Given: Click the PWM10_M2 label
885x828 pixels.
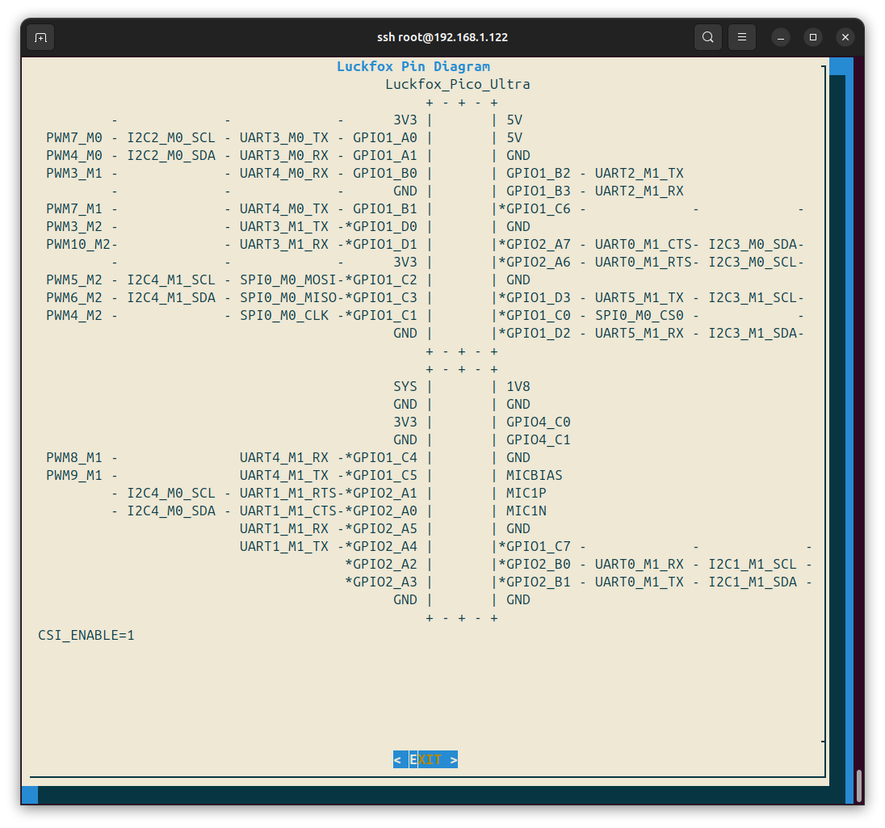Looking at the screenshot, I should pyautogui.click(x=78, y=245).
